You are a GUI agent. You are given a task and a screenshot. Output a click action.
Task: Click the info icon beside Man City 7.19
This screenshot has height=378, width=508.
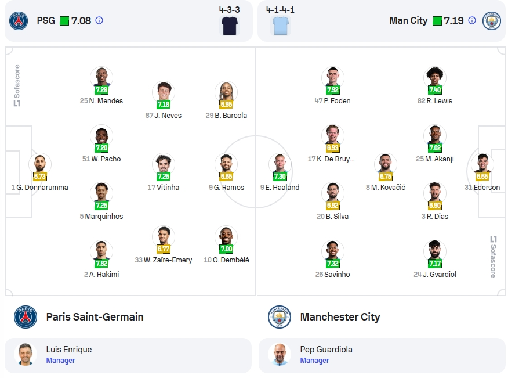(x=472, y=21)
